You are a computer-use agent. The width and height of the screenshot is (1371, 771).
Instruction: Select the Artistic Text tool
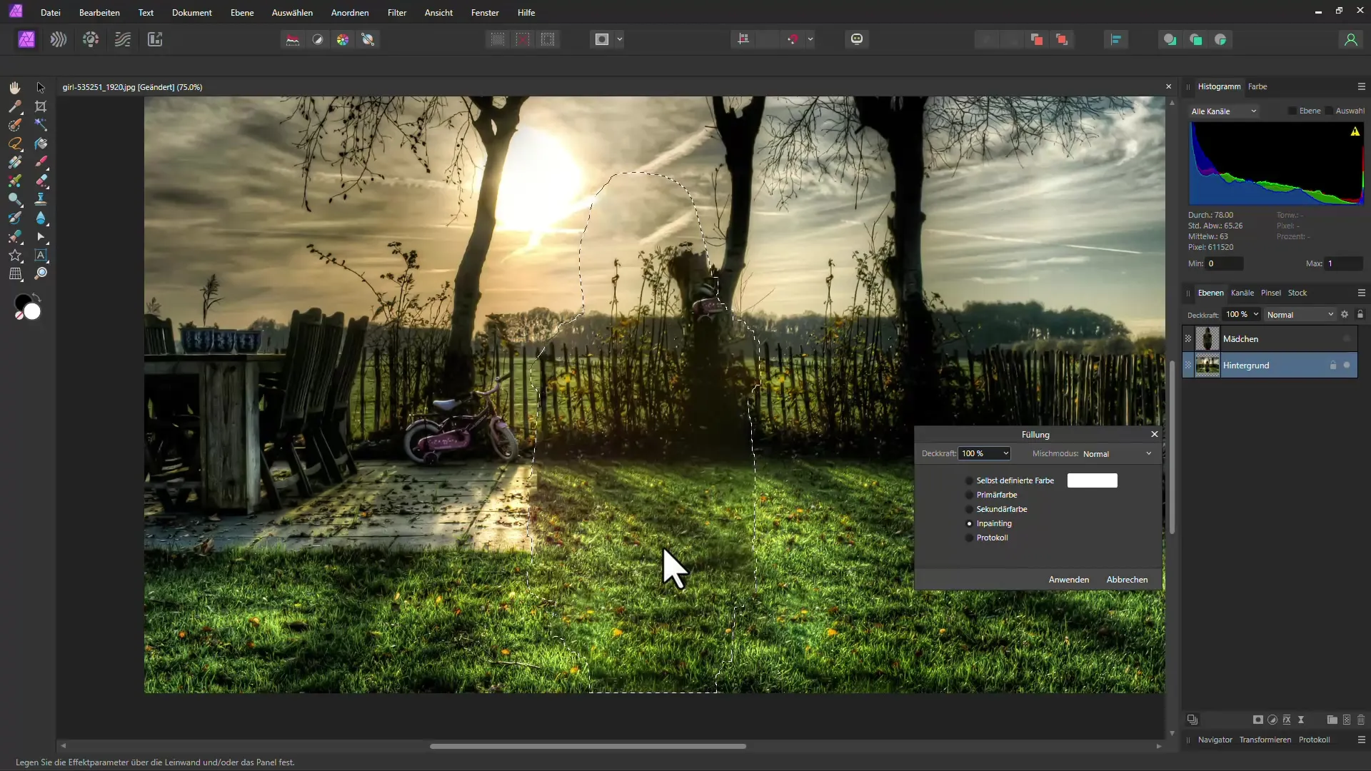tap(41, 255)
